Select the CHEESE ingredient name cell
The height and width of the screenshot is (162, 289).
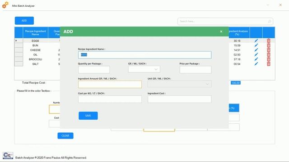click(35, 50)
